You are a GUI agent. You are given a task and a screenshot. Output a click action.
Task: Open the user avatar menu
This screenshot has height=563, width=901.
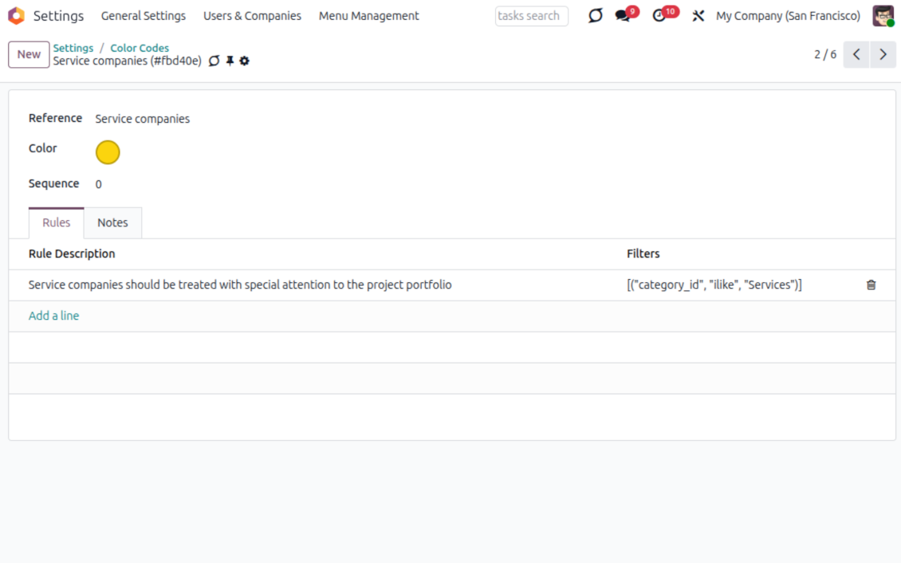tap(883, 16)
